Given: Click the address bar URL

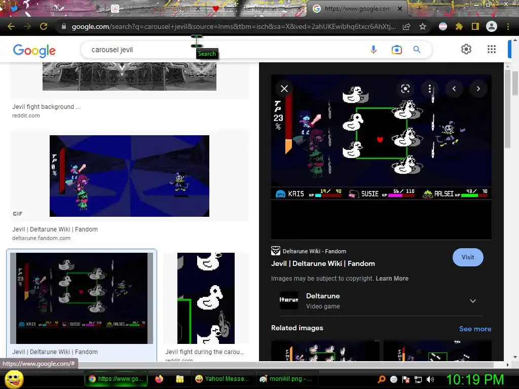Looking at the screenshot, I should [233, 26].
